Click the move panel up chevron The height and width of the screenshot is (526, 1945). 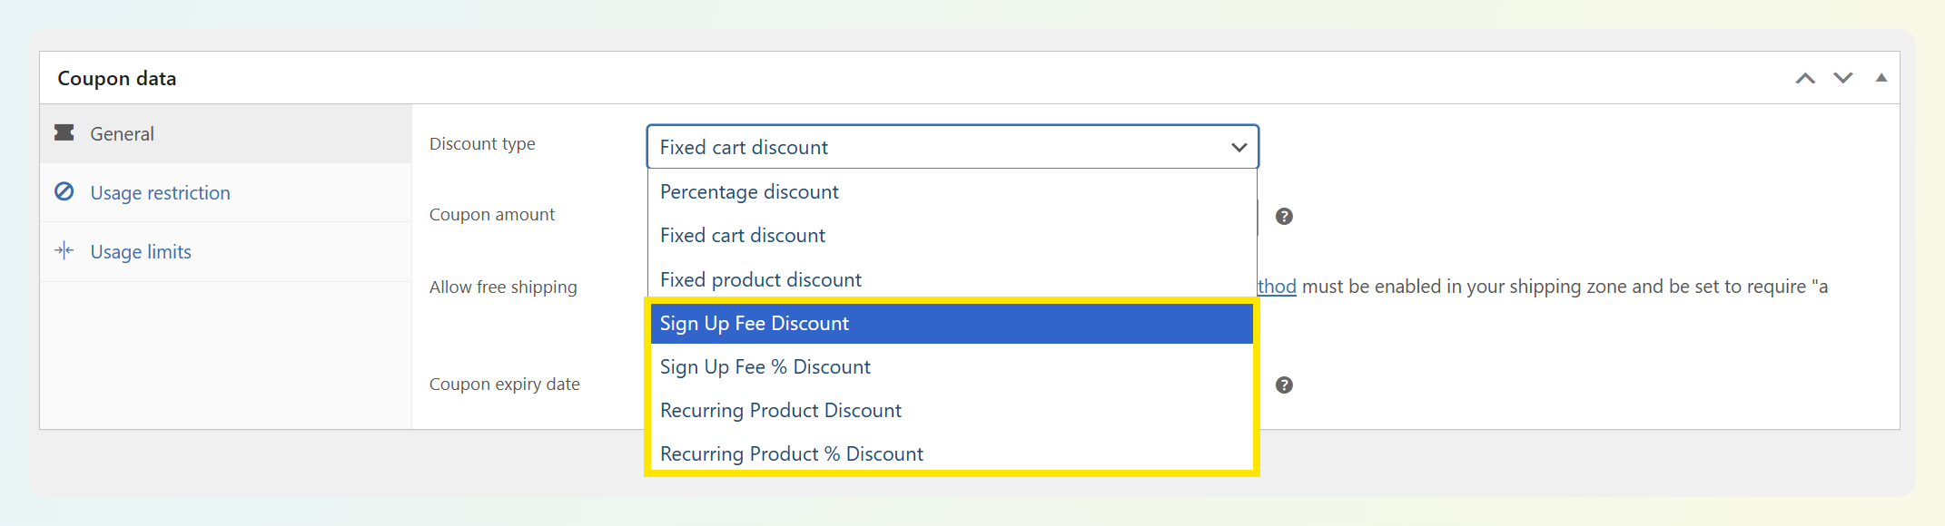point(1804,79)
